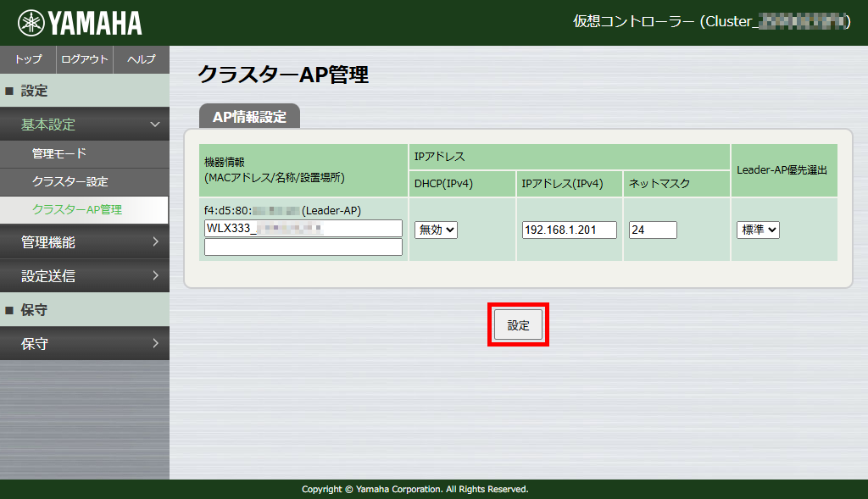Collapse the 基本設定 section
This screenshot has width=868, height=499.
(85, 125)
